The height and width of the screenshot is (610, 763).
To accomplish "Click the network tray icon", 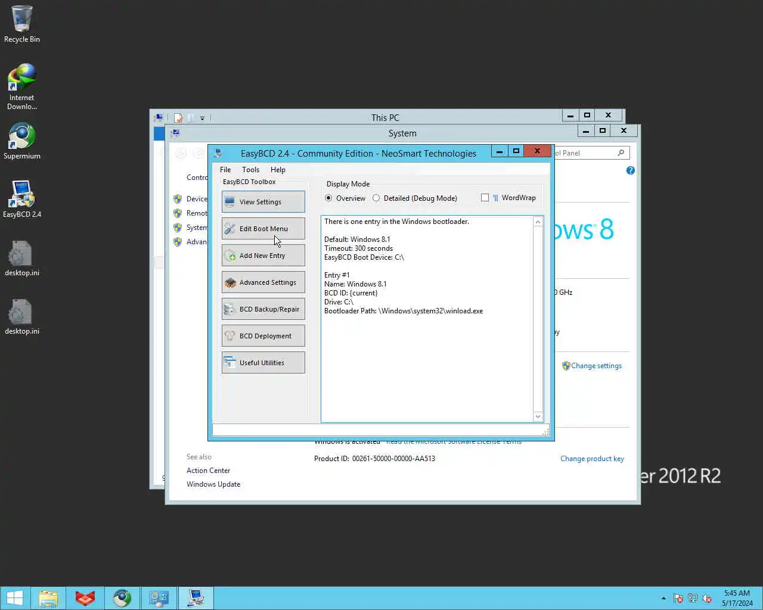I will pos(693,598).
